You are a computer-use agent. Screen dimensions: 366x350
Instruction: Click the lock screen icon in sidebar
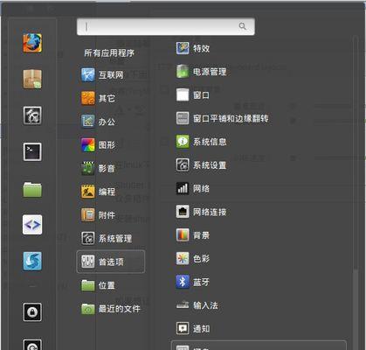32,311
